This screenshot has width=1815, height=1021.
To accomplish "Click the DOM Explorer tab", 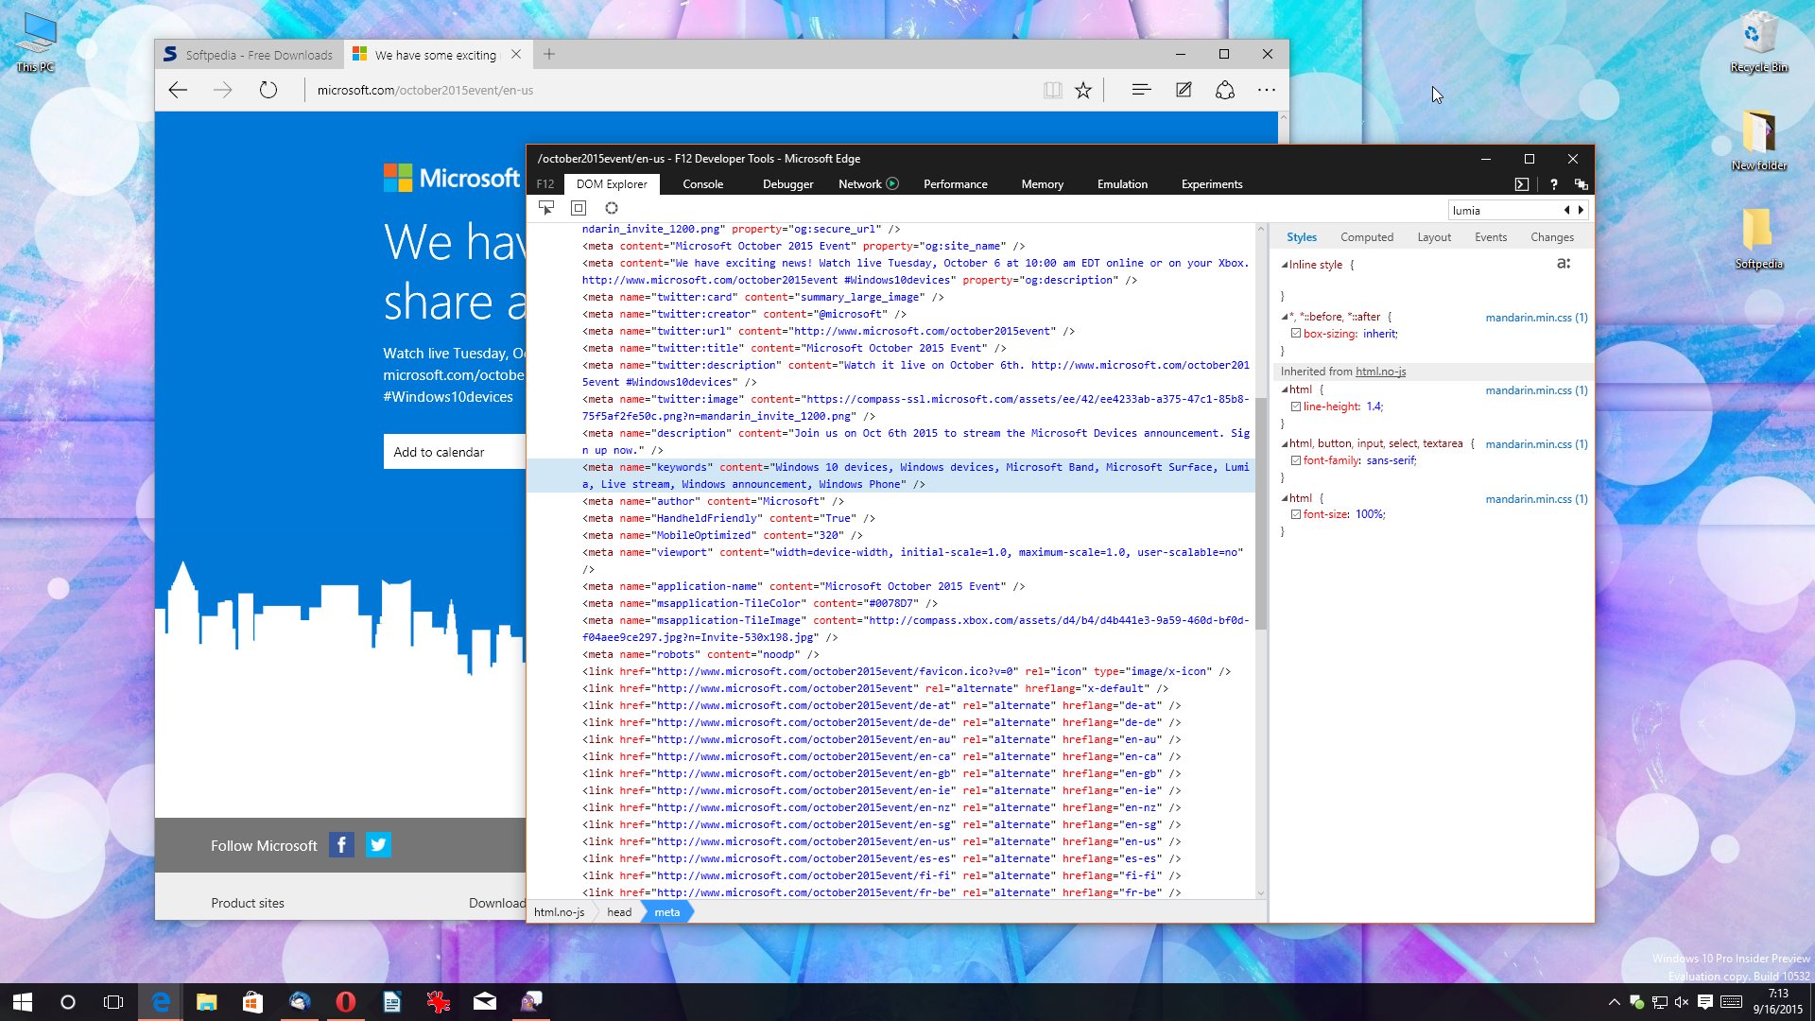I will click(x=612, y=183).
